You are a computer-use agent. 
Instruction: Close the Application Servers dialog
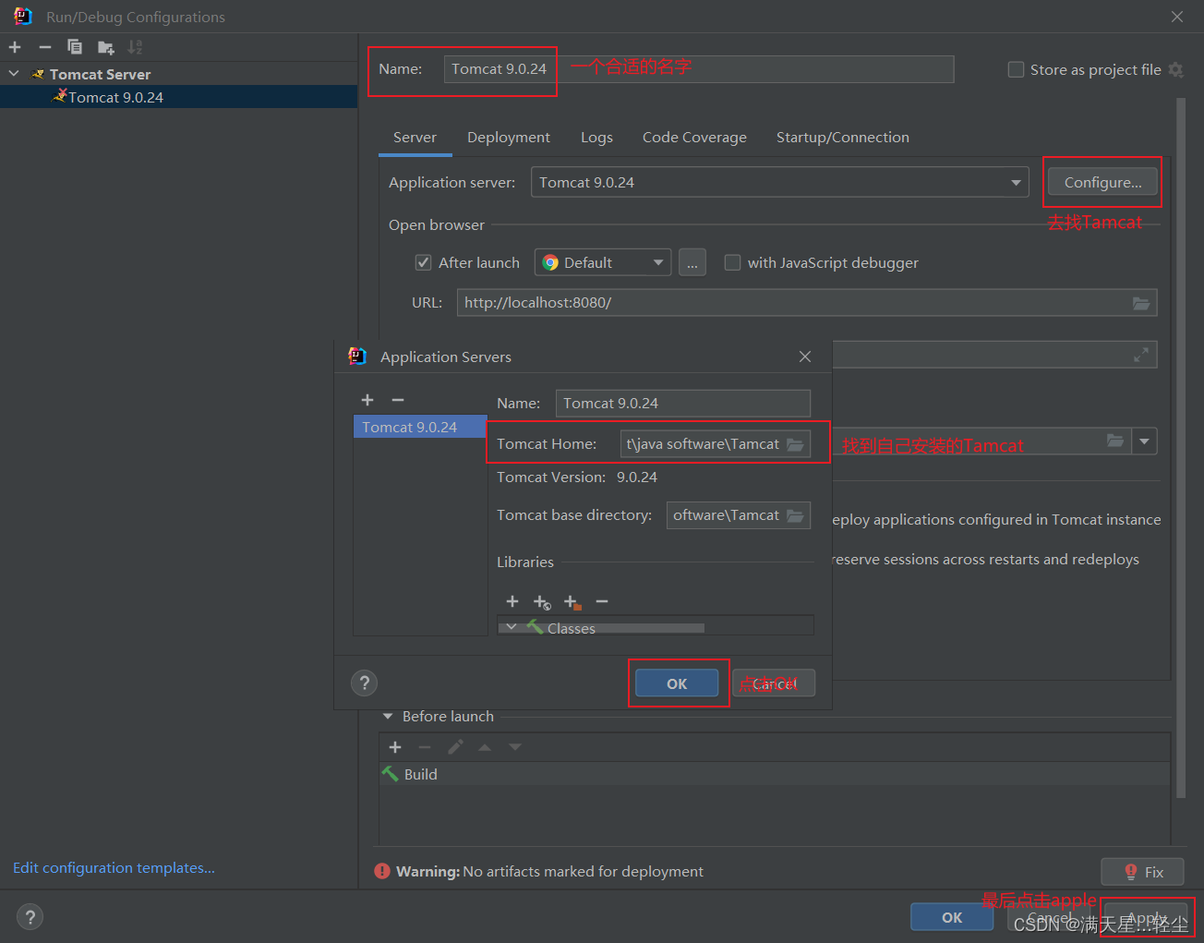(x=805, y=357)
